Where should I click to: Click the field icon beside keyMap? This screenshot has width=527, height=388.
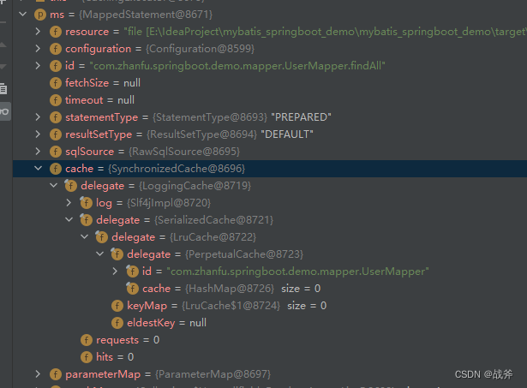click(117, 306)
